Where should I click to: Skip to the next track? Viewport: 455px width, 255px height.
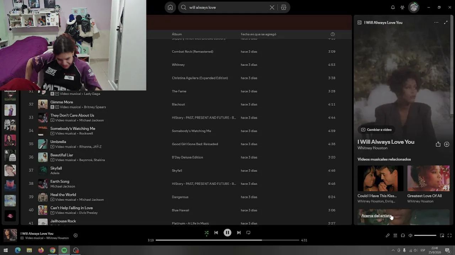(x=239, y=233)
